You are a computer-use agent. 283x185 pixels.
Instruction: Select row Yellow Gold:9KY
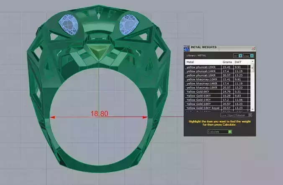point(218,91)
